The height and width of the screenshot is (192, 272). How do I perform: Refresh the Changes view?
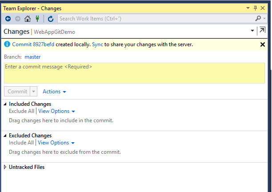coord(51,19)
